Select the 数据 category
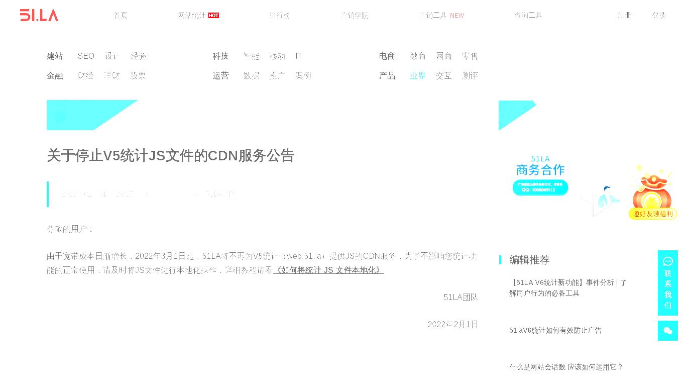686x386 pixels. point(252,75)
